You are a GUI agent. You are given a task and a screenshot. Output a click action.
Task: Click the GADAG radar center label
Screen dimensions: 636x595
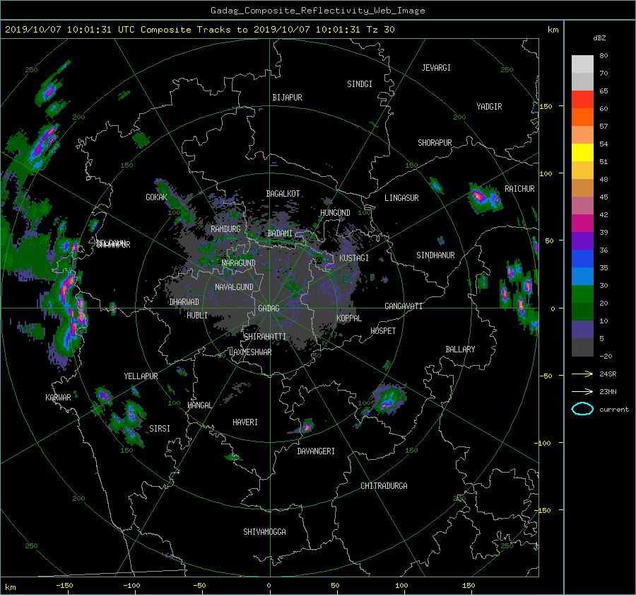click(x=269, y=308)
